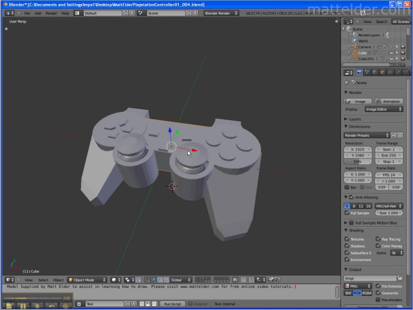Click the 50% resolution scale slider

coord(357,161)
